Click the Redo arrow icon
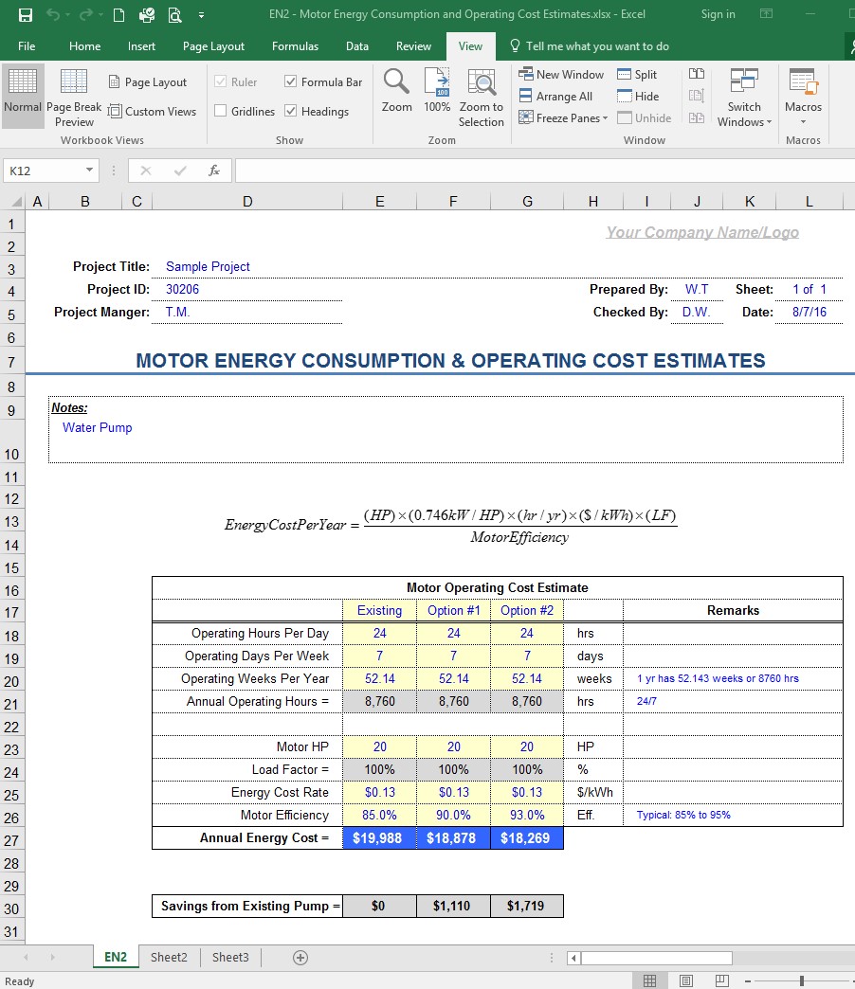Screen dimensions: 855x989 tap(86, 14)
